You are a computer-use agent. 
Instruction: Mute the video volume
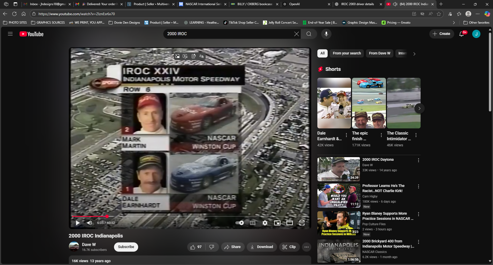click(90, 223)
